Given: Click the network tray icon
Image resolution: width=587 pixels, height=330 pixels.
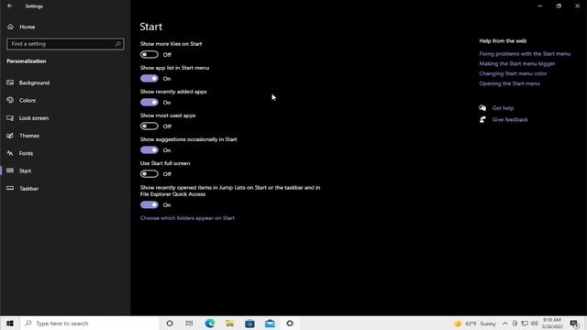Looking at the screenshot, I should pyautogui.click(x=525, y=324).
